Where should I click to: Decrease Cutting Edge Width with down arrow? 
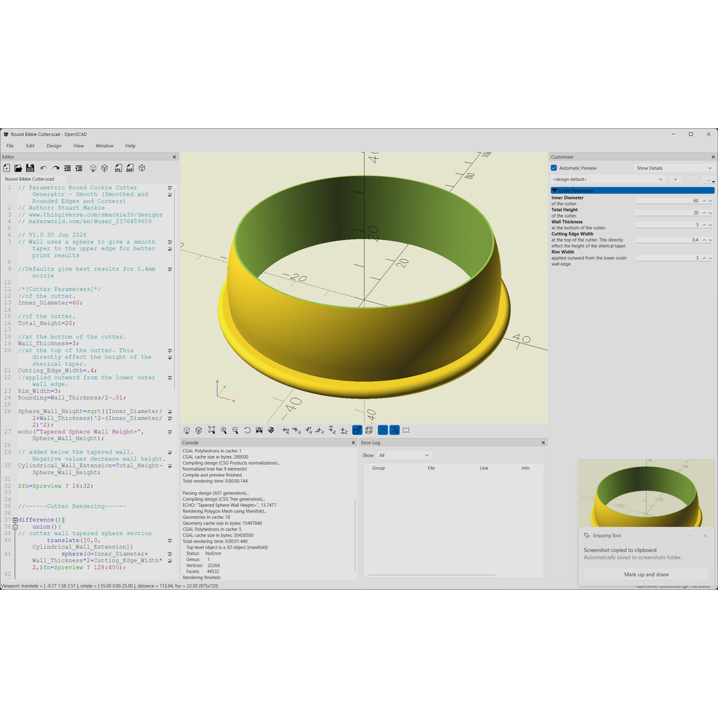[x=711, y=240]
